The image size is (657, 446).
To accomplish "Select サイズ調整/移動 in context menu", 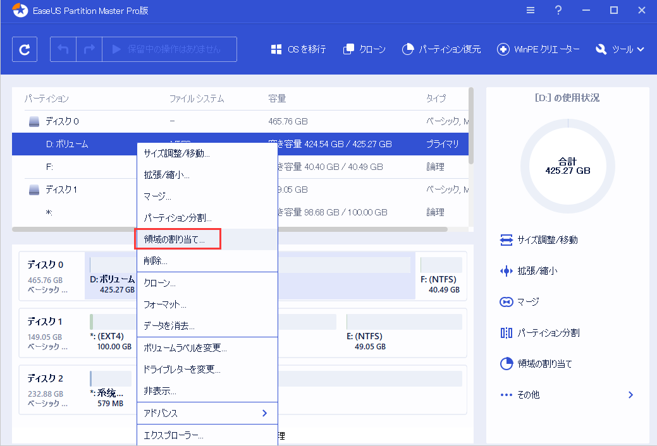I will coord(176,153).
